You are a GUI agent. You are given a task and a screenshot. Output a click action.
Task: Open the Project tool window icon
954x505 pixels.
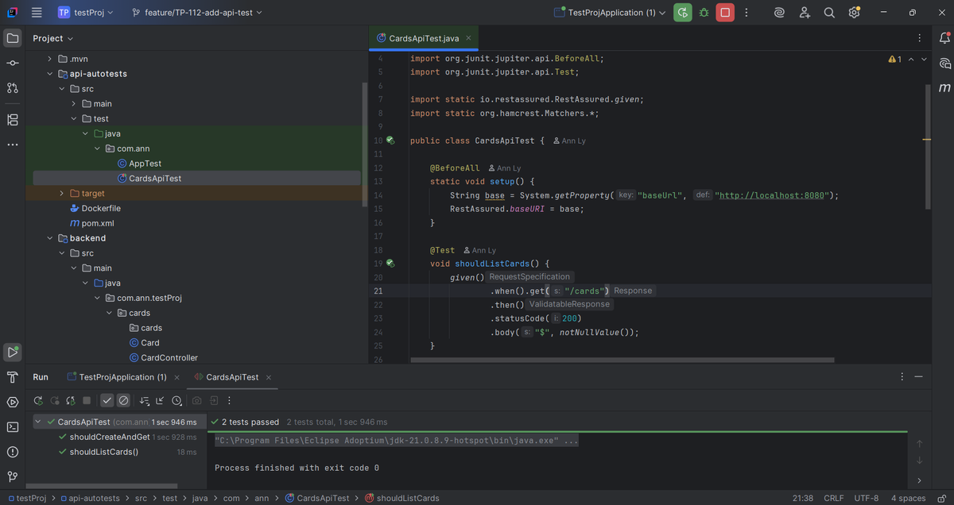pos(13,38)
